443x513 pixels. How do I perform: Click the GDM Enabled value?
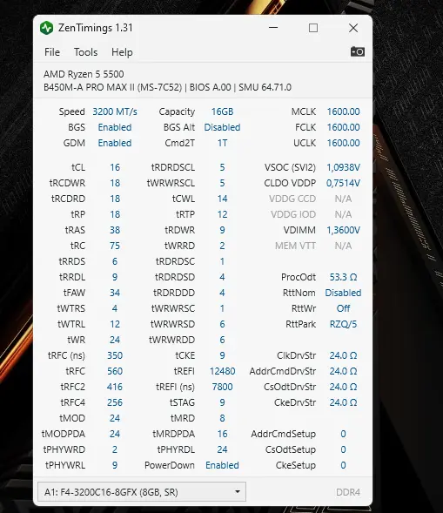click(x=115, y=143)
